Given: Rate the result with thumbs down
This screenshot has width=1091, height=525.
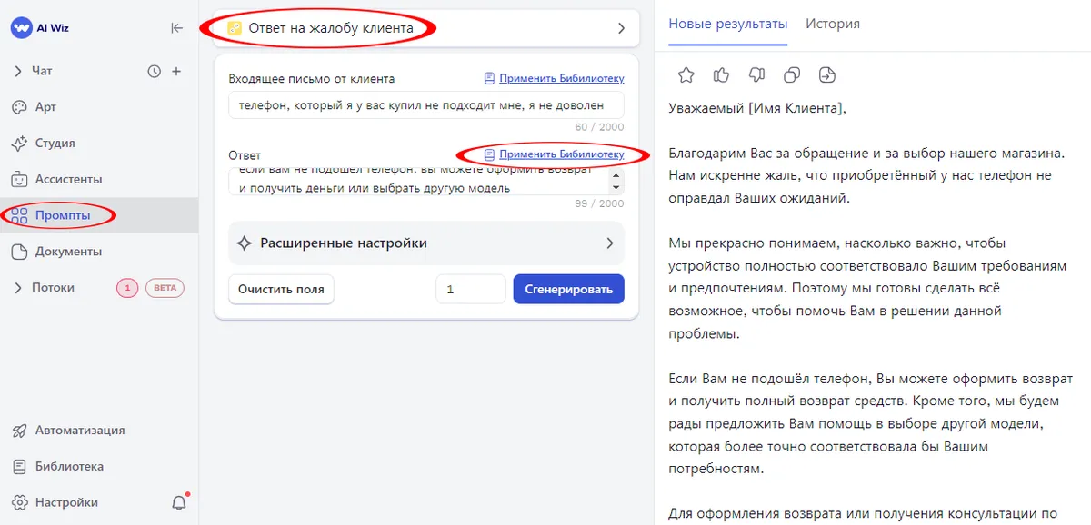Looking at the screenshot, I should 756,74.
